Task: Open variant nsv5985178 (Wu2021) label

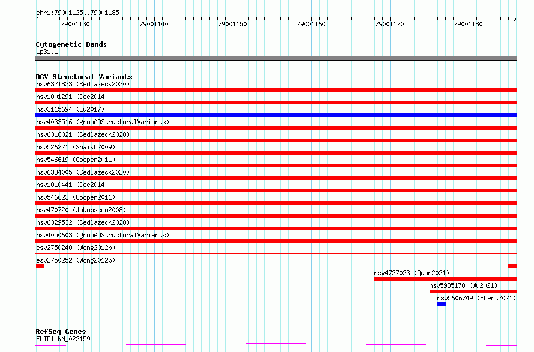Action: [x=463, y=285]
